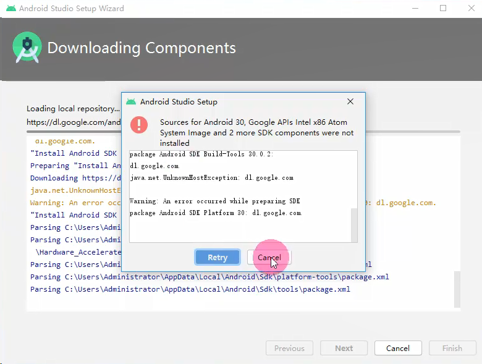Click the 'Loading local repository...' status text
The height and width of the screenshot is (364, 482).
point(73,109)
